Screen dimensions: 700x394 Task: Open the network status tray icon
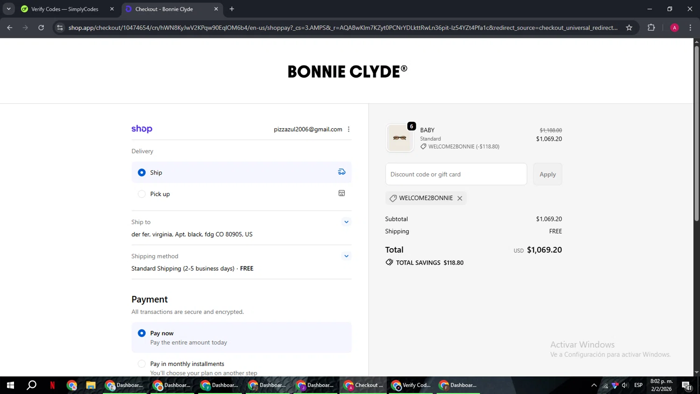pos(605,385)
